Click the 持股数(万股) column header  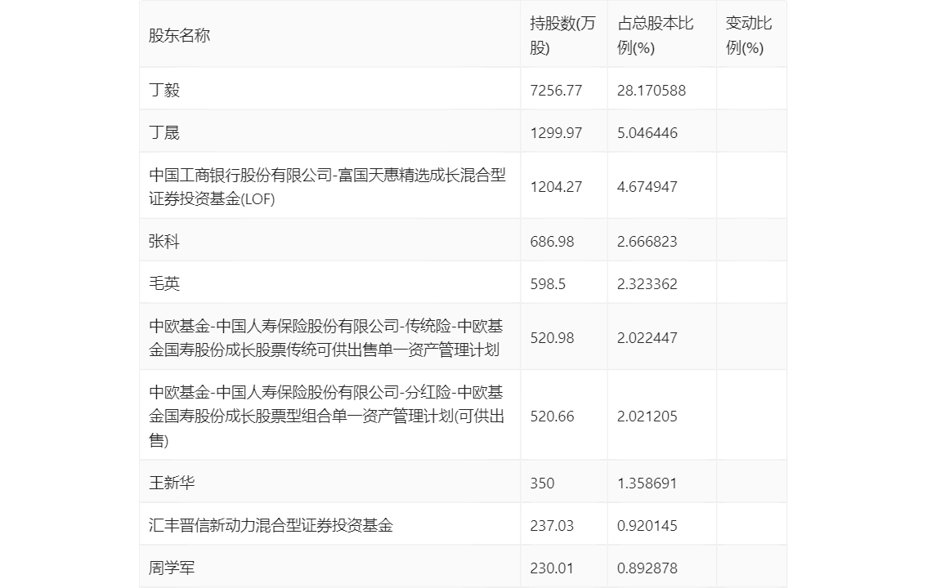[562, 35]
